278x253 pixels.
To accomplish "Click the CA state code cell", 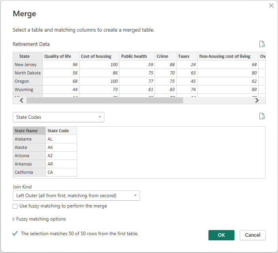I will pyautogui.click(x=61, y=172).
